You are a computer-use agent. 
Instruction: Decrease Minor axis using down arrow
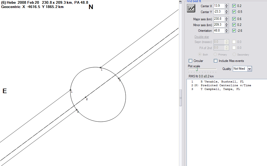227,26
